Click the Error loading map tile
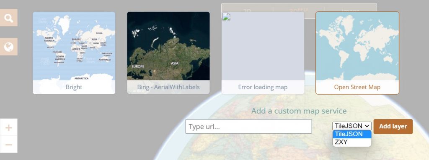429x160 pixels. [x=263, y=53]
